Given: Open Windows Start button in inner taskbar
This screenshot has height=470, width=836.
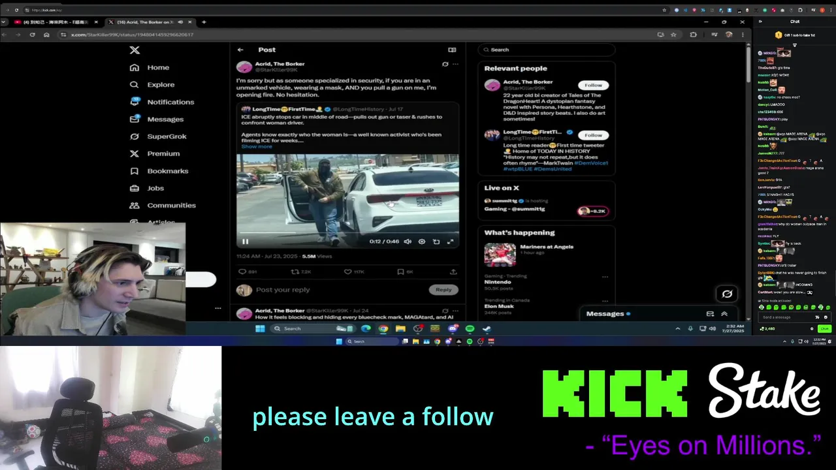Looking at the screenshot, I should click(260, 329).
